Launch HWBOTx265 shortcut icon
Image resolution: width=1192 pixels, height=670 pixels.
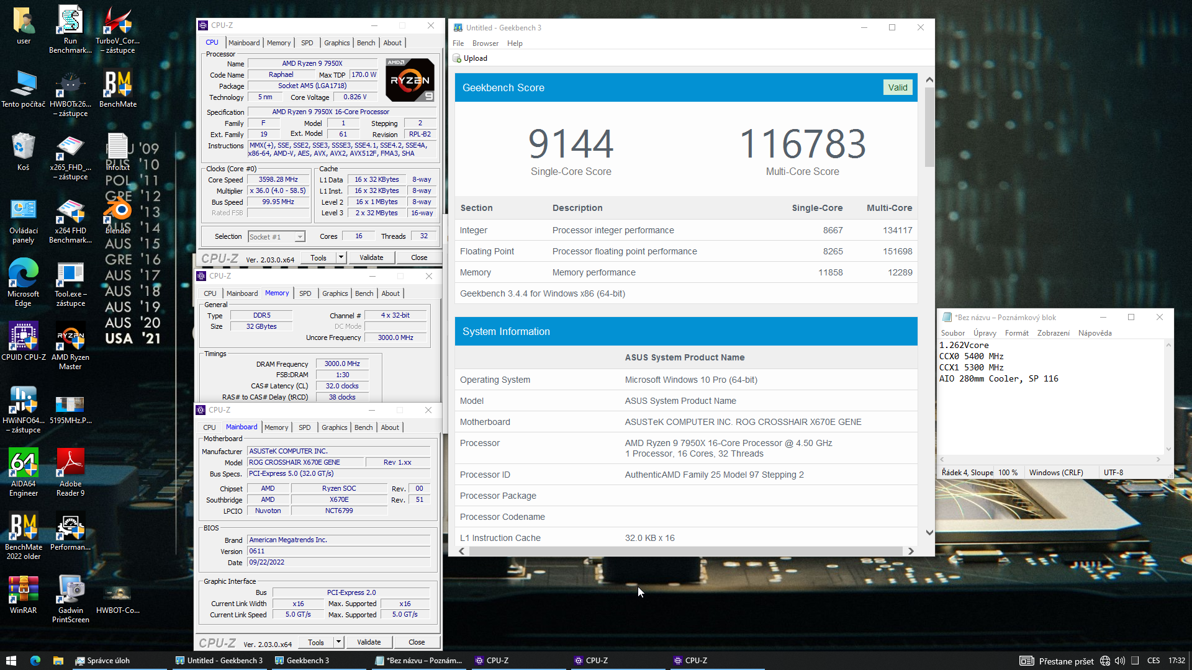click(x=70, y=93)
